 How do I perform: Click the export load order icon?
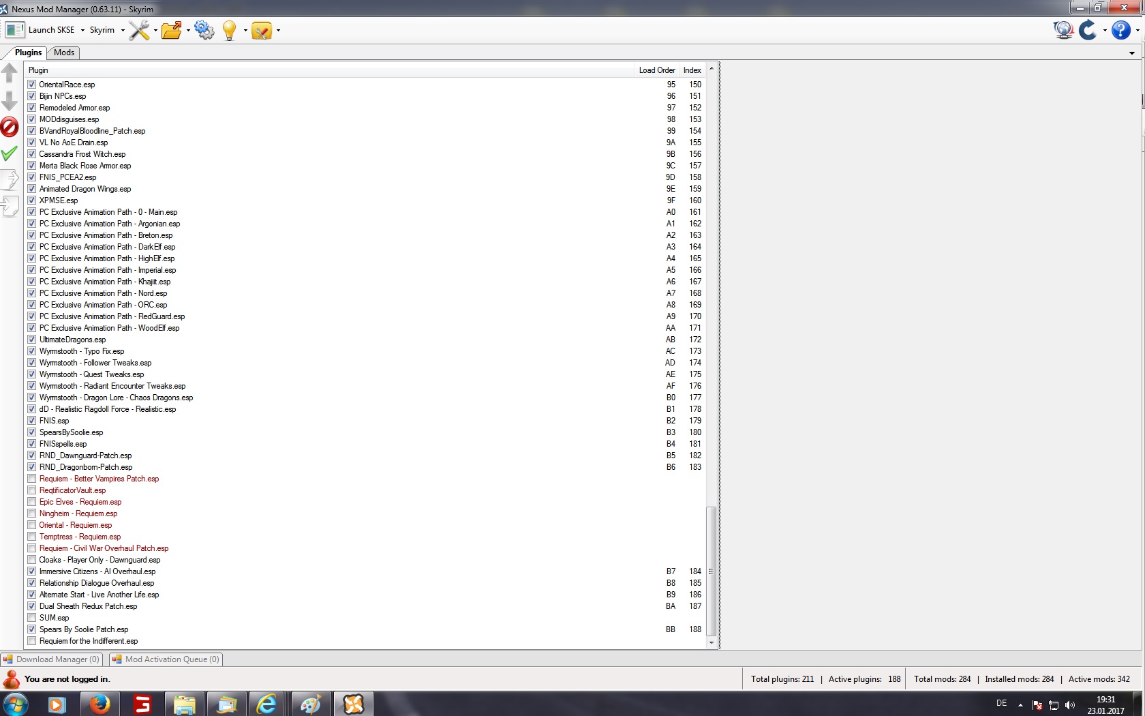click(10, 179)
